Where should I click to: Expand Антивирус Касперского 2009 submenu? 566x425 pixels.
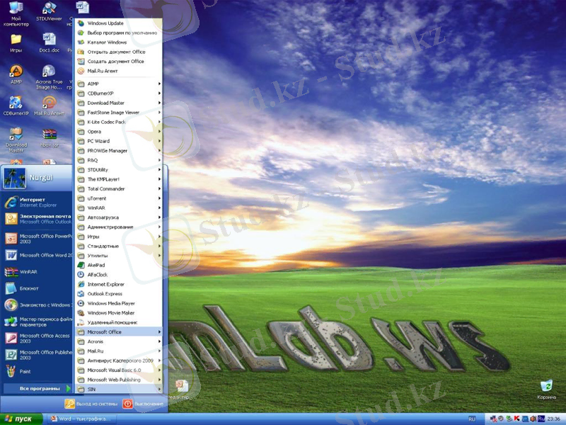[x=119, y=361]
